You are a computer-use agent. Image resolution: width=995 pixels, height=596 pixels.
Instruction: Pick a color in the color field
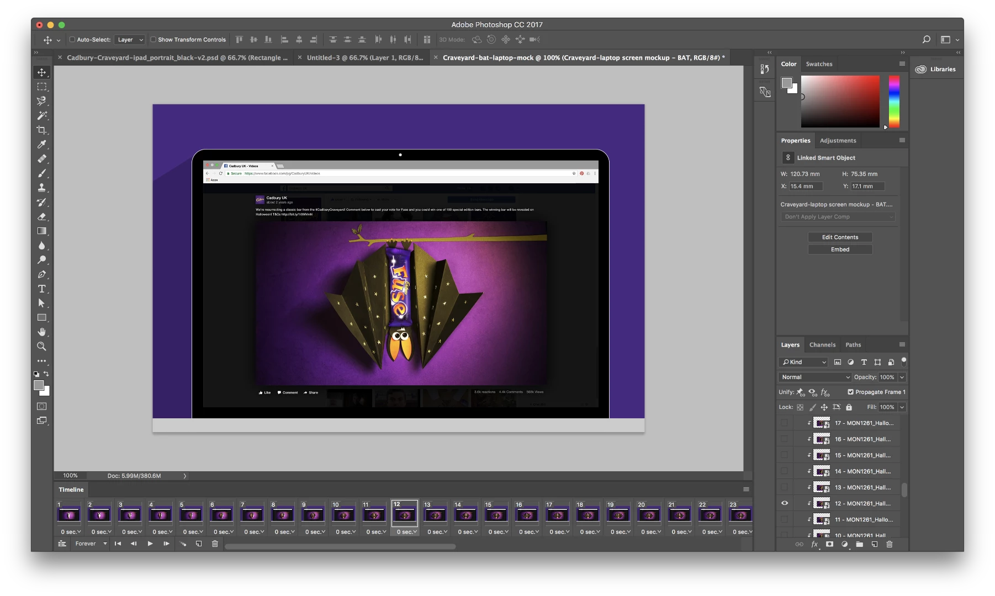(840, 102)
